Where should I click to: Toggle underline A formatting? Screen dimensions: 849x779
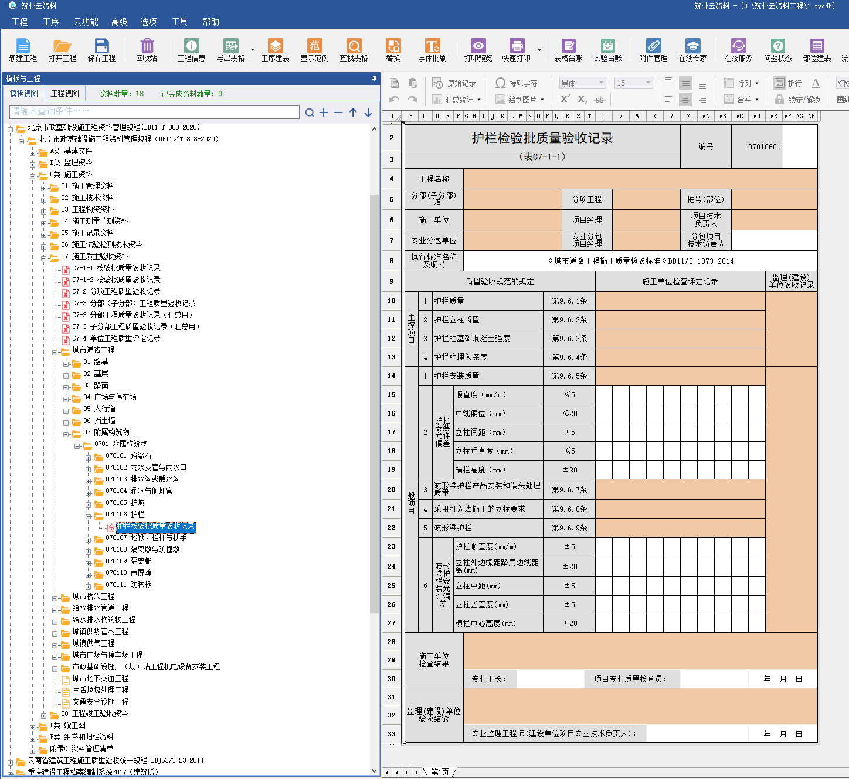(816, 83)
